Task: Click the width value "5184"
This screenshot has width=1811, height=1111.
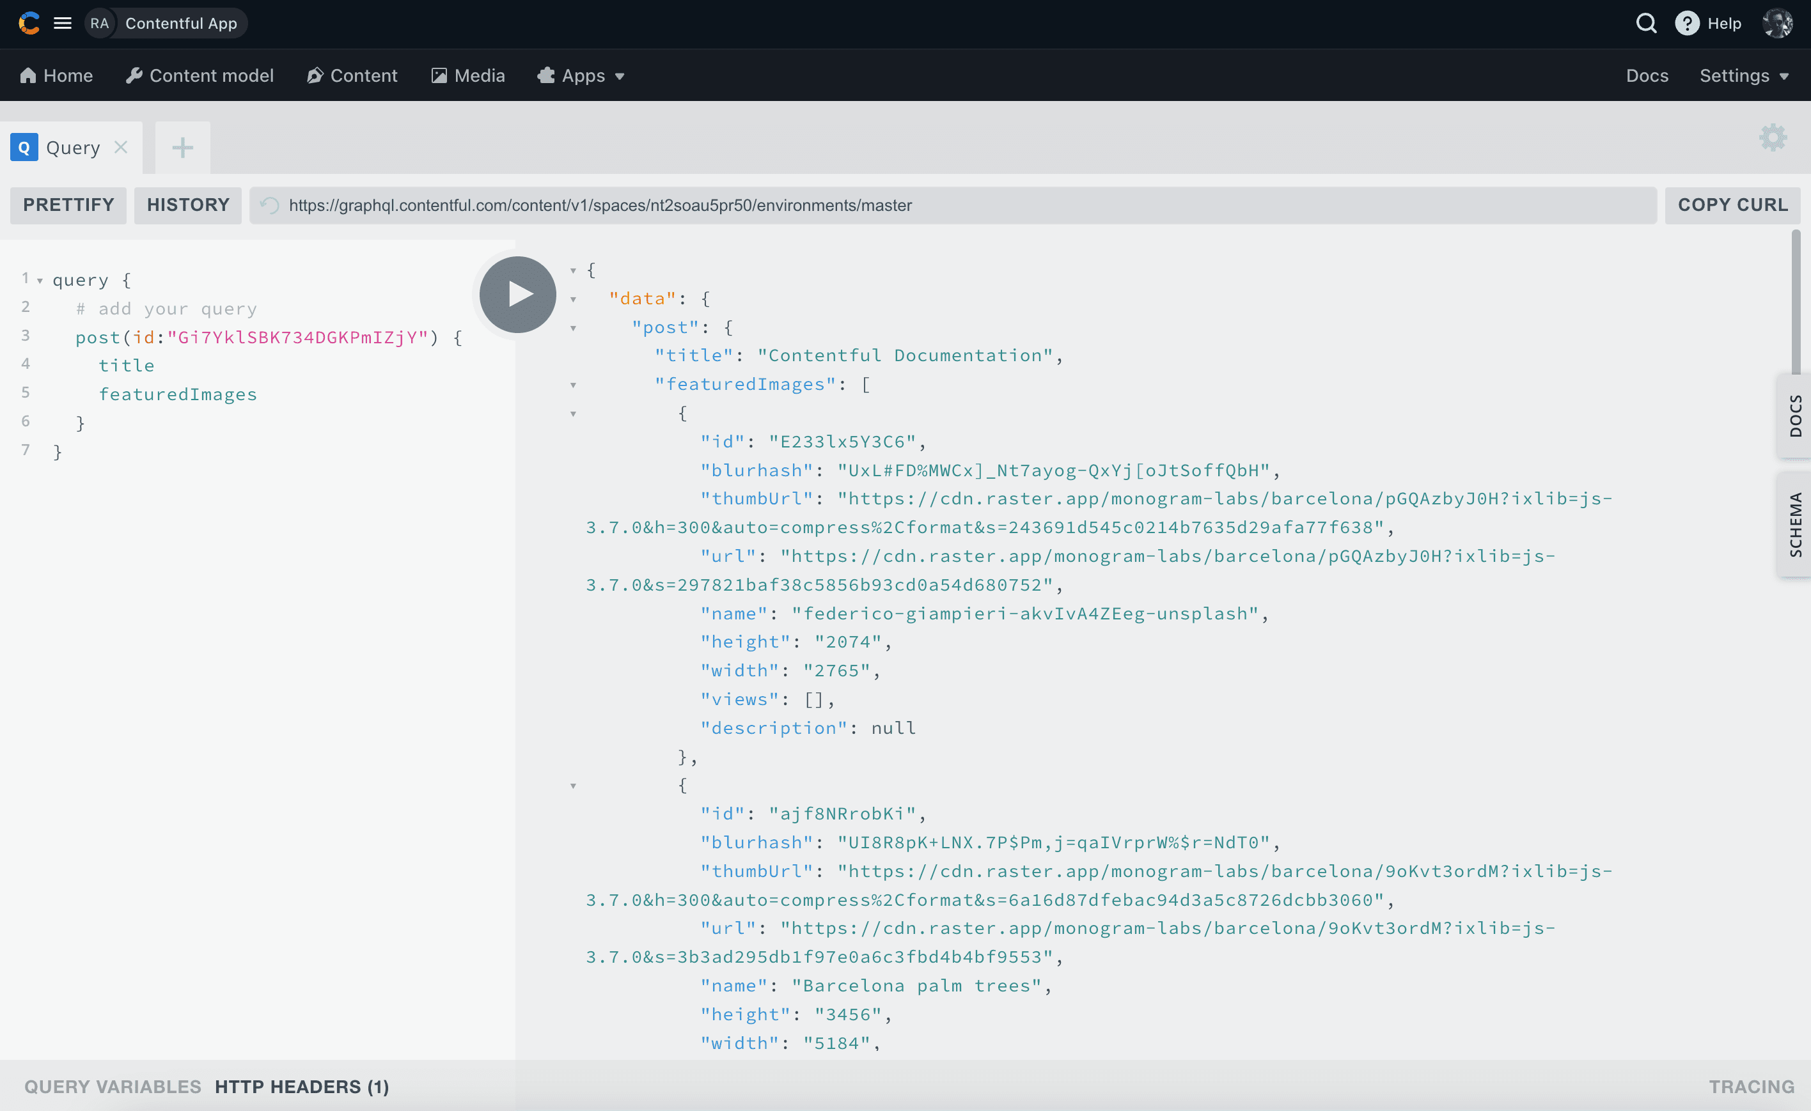Action: (836, 1043)
